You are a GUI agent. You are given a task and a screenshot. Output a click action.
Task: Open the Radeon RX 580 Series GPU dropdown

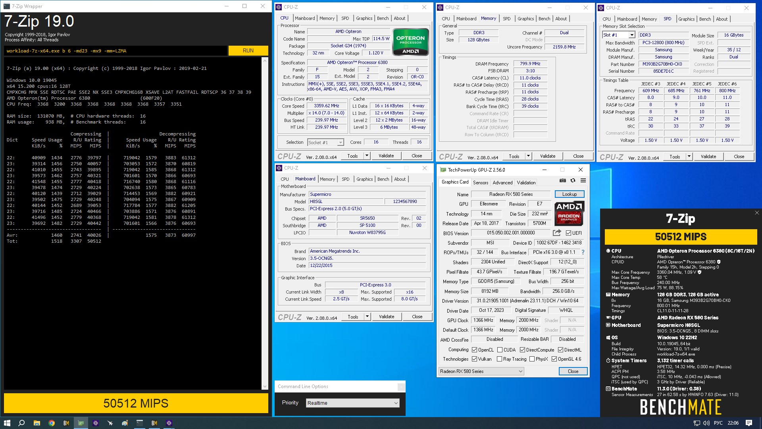pos(481,371)
